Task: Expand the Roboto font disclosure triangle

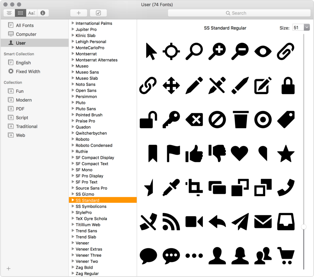Action: click(73, 139)
